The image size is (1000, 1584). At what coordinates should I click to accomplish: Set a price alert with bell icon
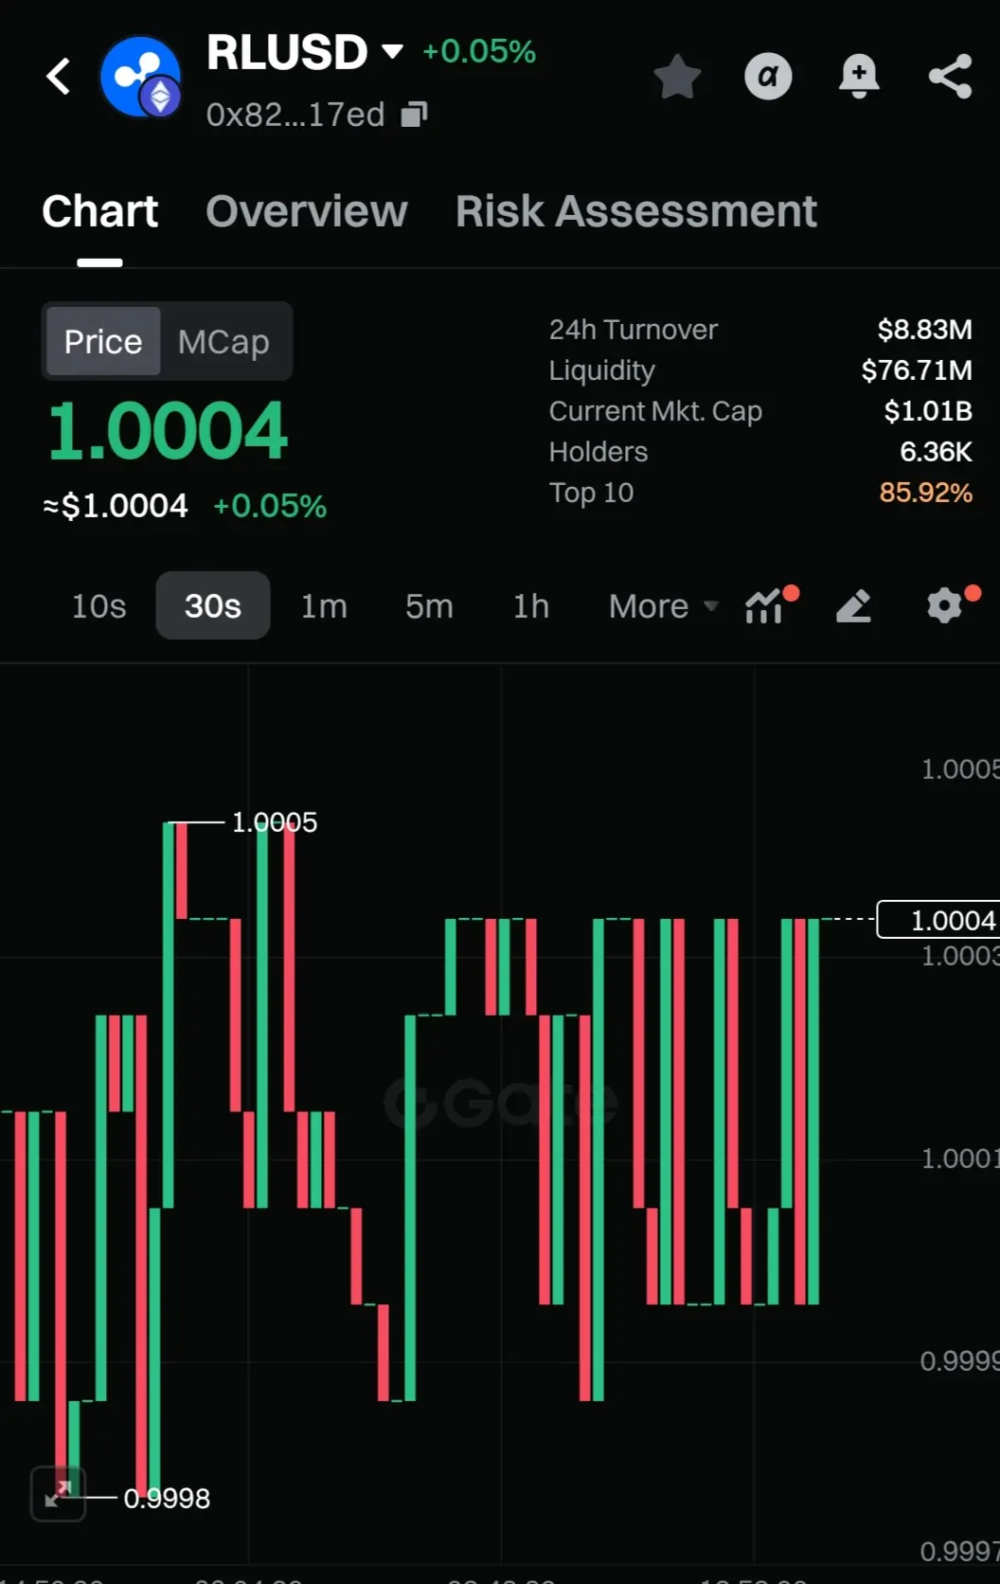859,76
